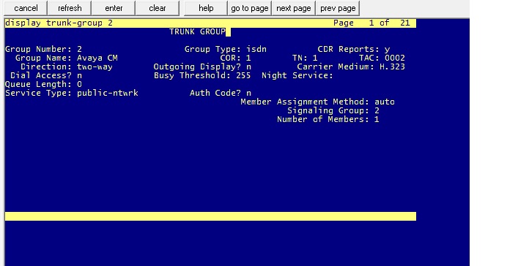Image resolution: width=529 pixels, height=266 pixels.
Task: Select the Group Type value 'isdn'
Action: coord(256,49)
